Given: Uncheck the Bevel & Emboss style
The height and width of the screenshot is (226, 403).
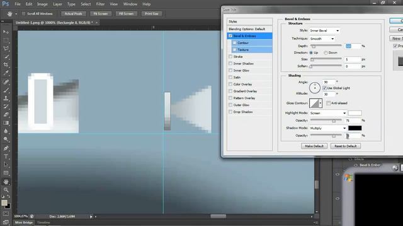Looking at the screenshot, I should point(230,36).
